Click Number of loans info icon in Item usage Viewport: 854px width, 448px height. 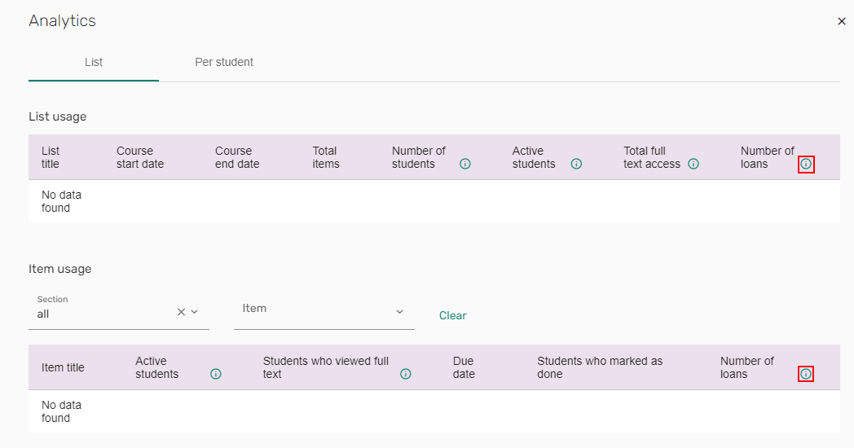[x=806, y=374]
